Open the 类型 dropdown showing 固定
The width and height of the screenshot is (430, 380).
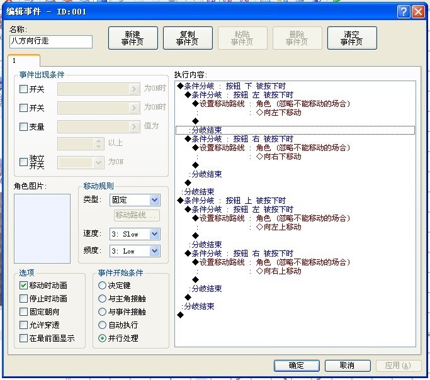pos(135,200)
